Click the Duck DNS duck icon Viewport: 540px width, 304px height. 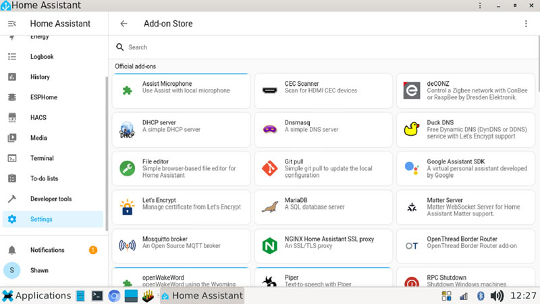[x=411, y=129]
